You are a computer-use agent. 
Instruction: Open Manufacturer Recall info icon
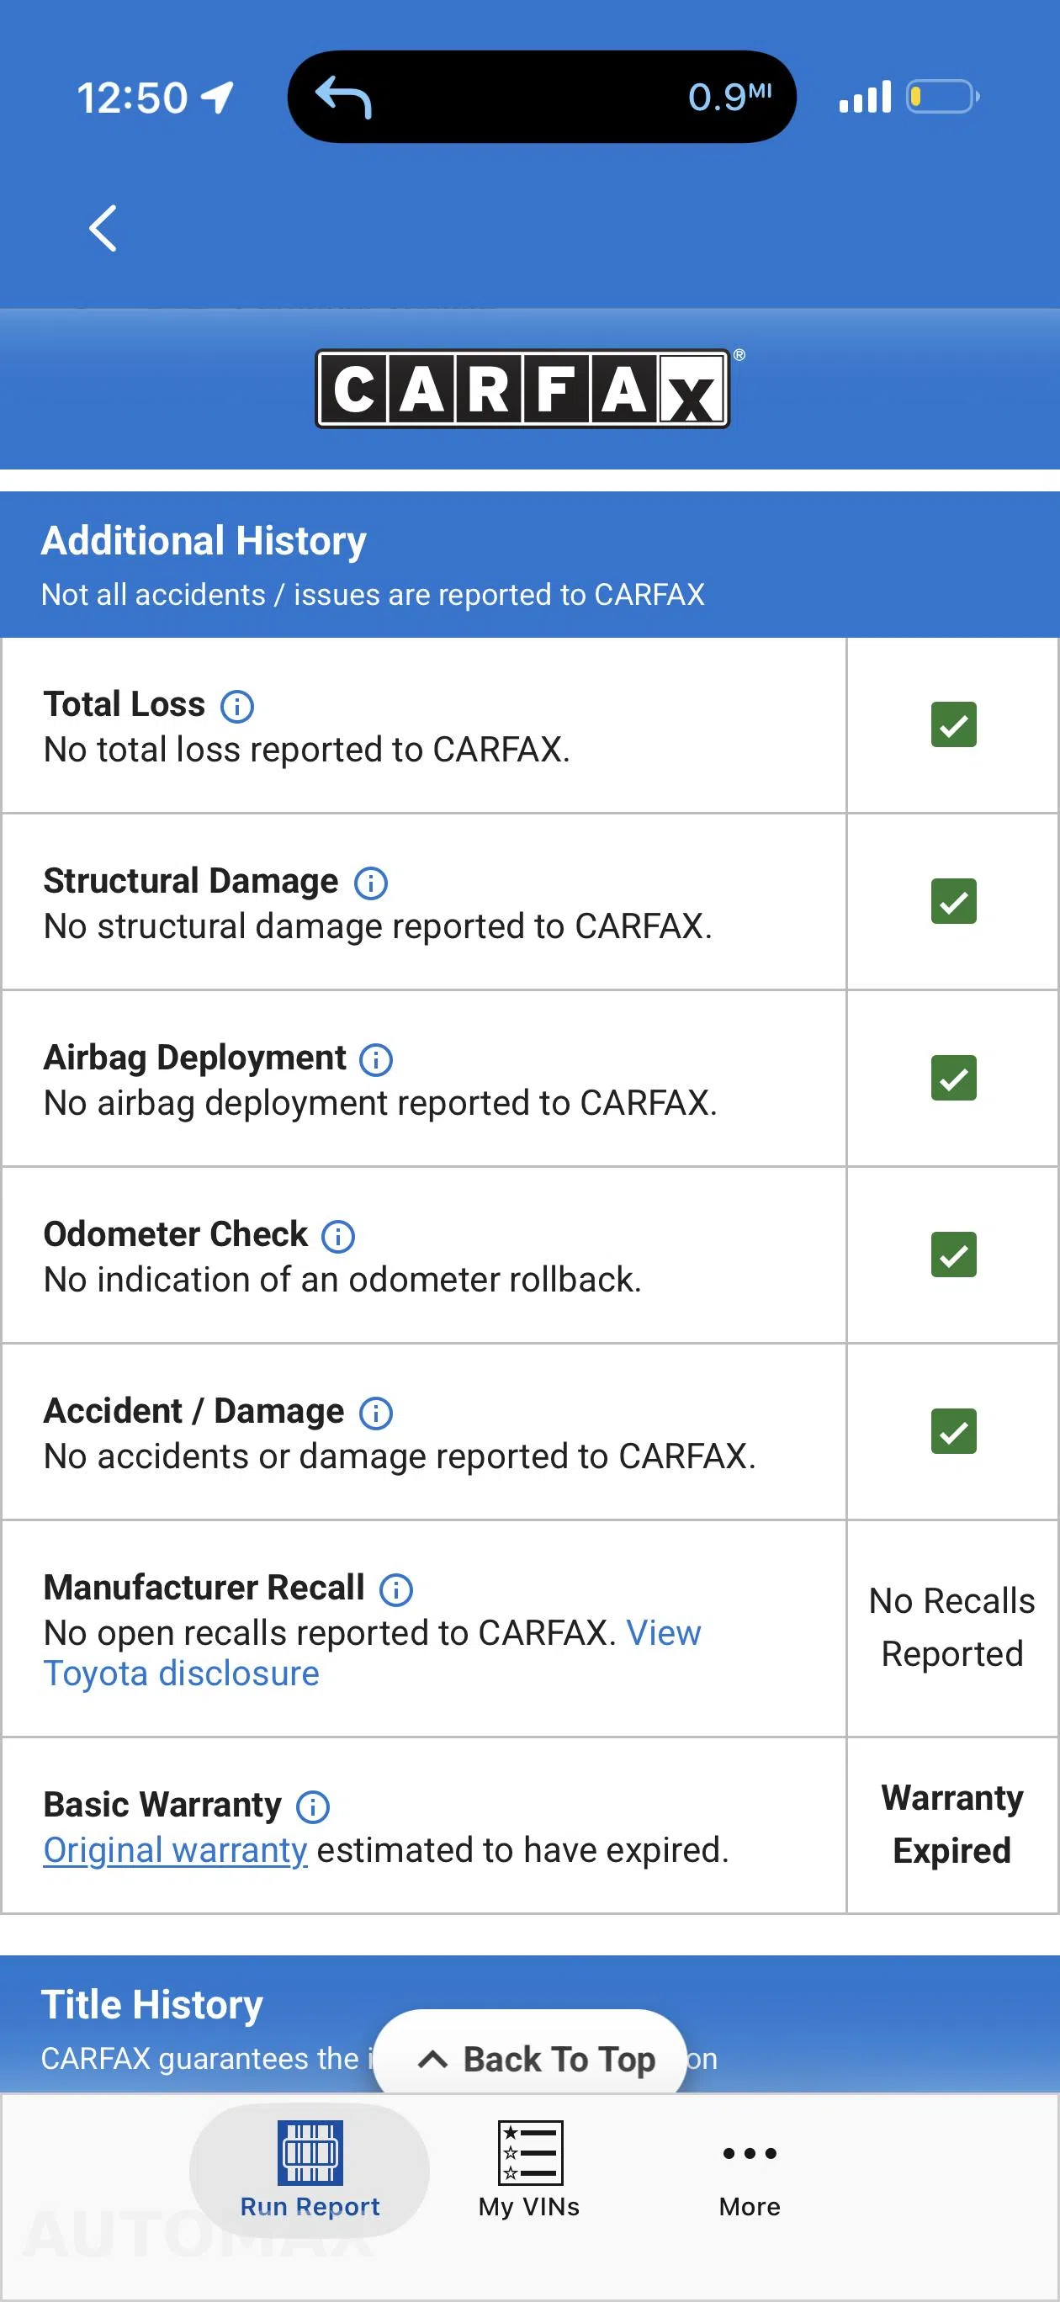coord(396,1589)
